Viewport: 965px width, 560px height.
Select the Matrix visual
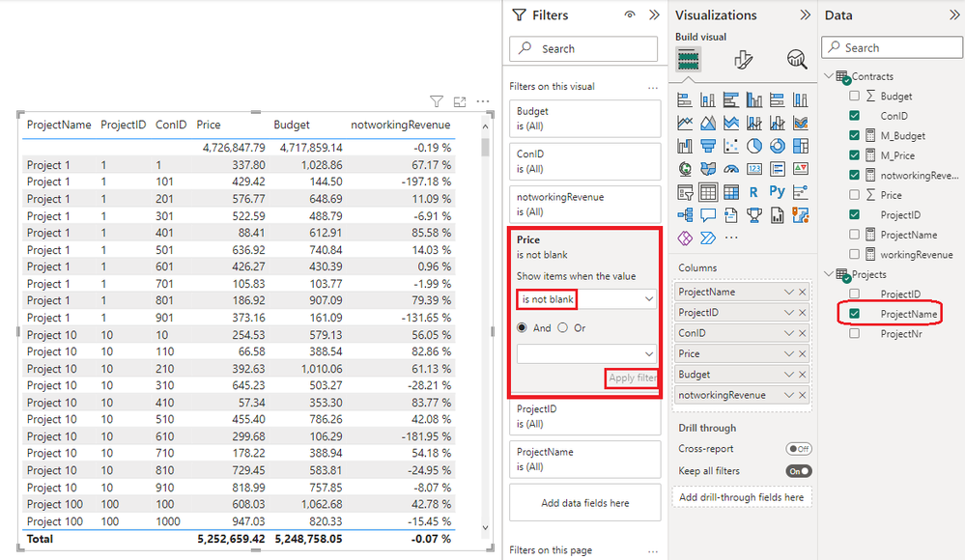[730, 192]
